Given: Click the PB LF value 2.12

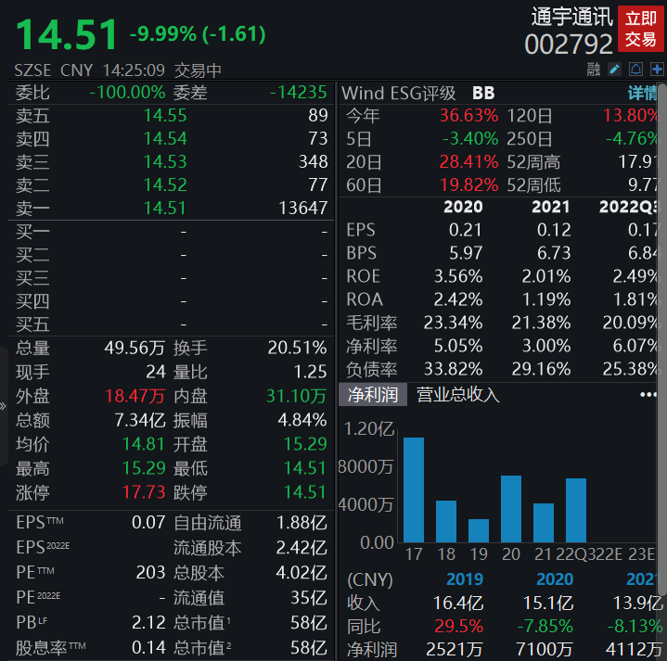Looking at the screenshot, I should (148, 623).
